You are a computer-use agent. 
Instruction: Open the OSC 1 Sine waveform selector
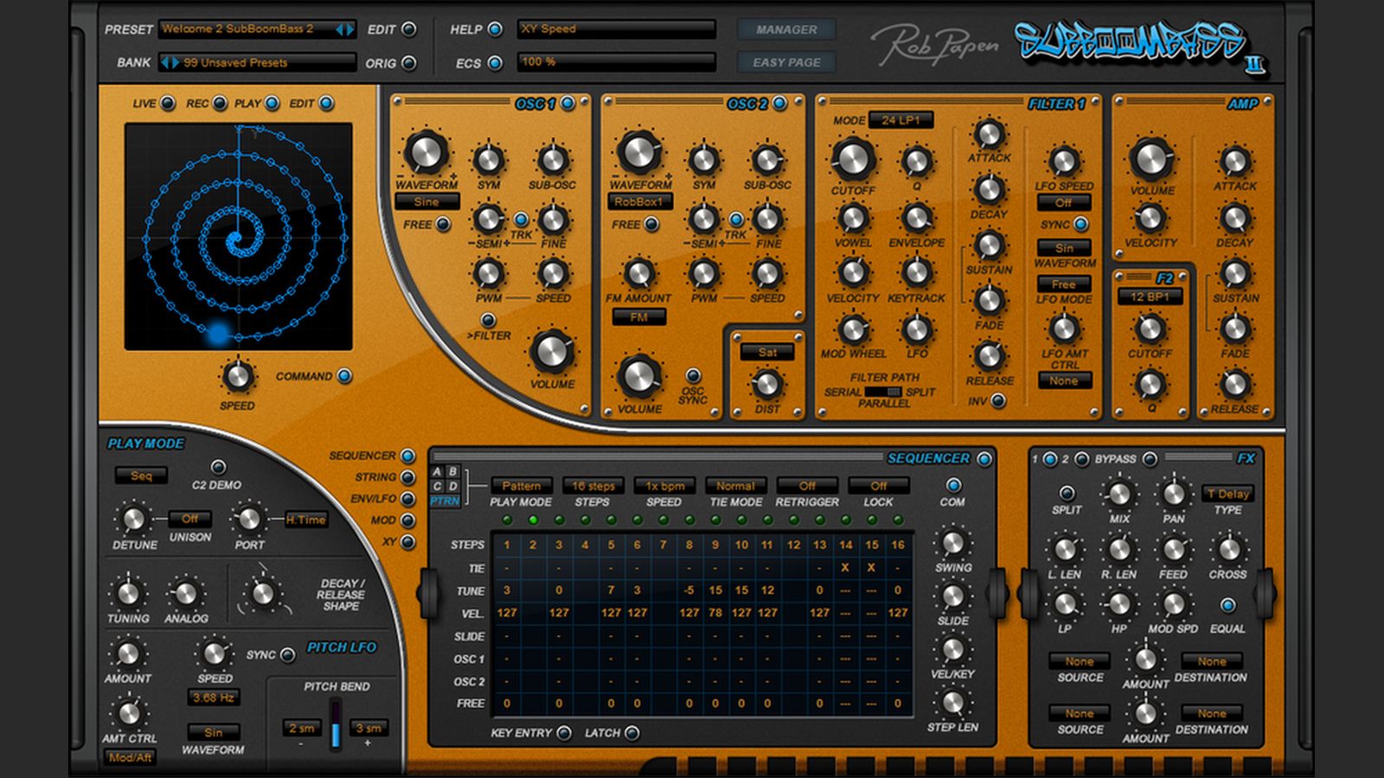[426, 201]
